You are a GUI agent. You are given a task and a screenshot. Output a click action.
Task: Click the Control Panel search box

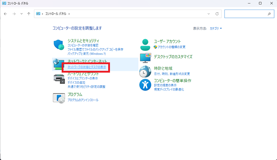246,14
